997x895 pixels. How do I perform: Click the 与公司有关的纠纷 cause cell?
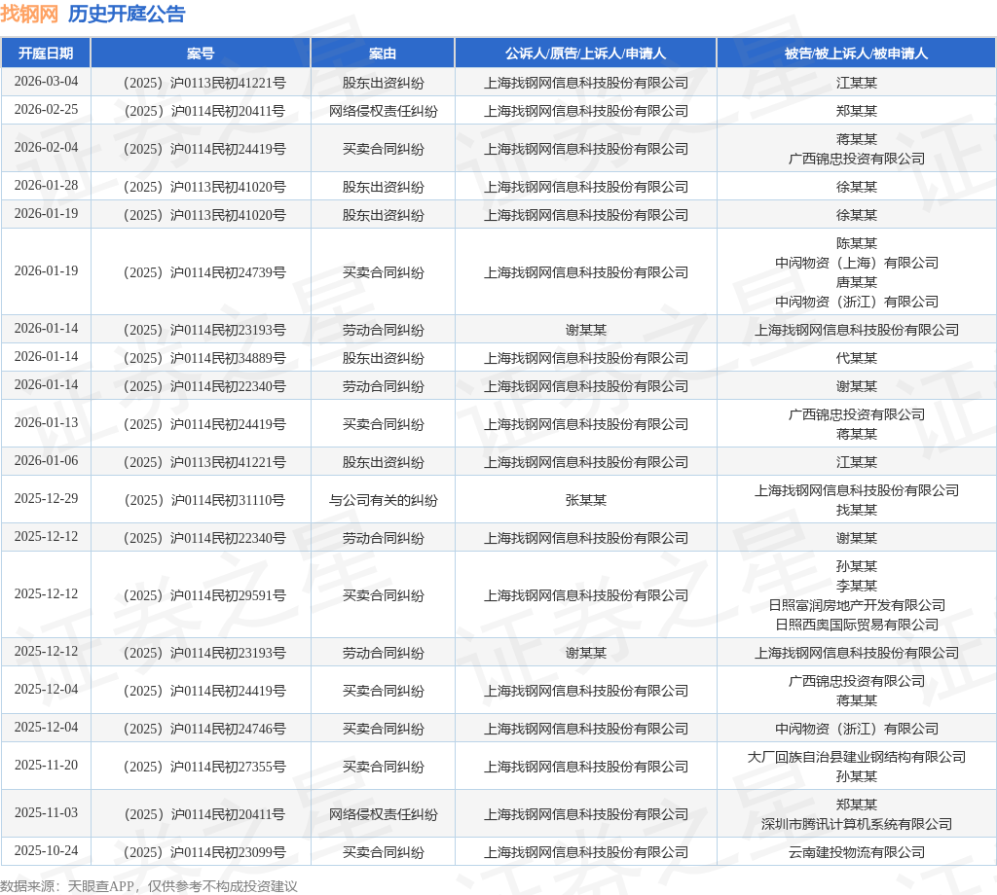(x=383, y=500)
